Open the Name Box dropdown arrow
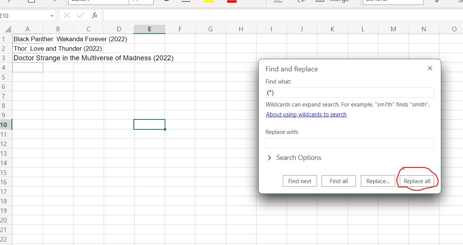 coord(52,16)
